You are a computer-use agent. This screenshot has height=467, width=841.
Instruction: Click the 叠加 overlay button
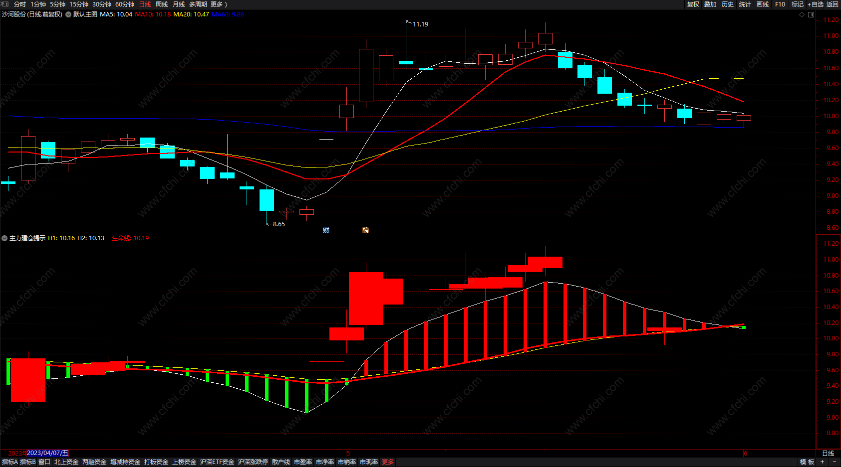710,4
